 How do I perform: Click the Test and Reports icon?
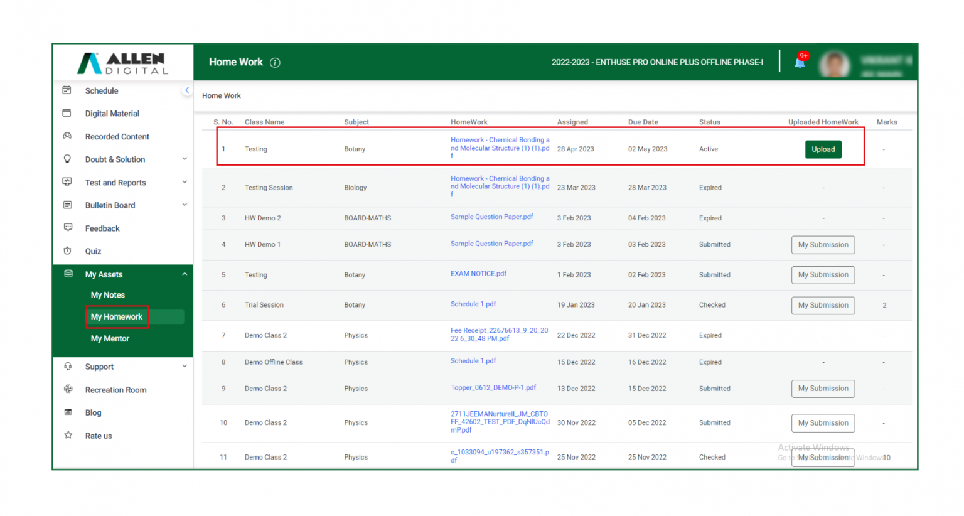point(67,182)
